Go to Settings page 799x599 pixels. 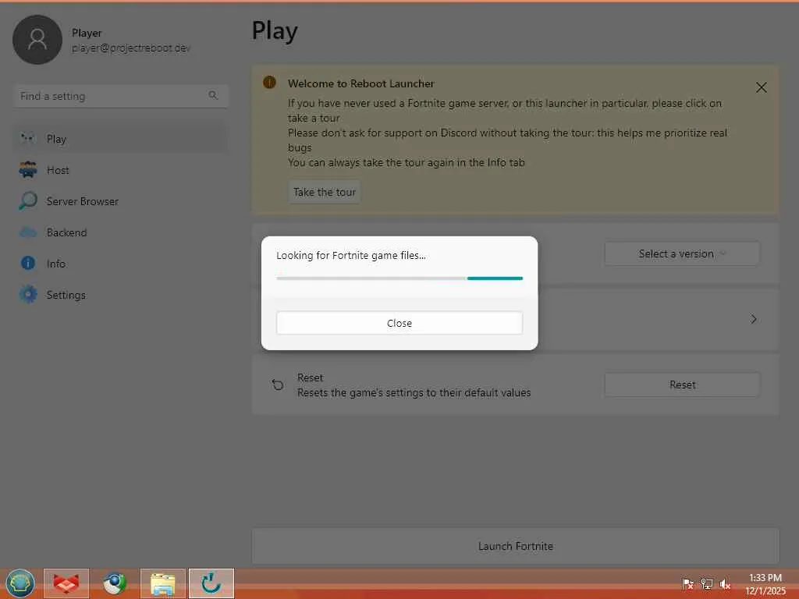coord(66,295)
